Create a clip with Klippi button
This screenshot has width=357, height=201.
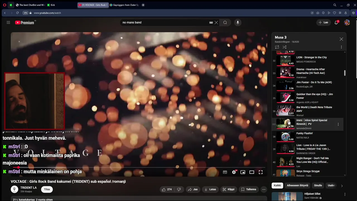[228, 189]
